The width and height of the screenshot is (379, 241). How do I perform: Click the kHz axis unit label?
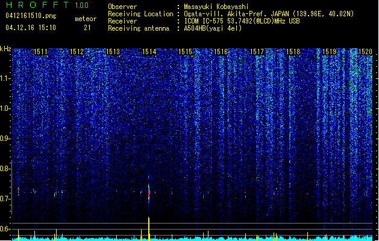point(5,49)
